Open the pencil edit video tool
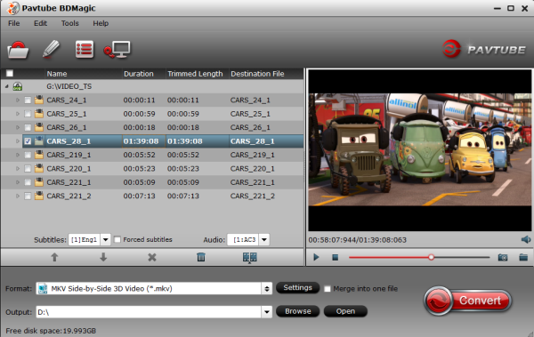534x337 pixels. tap(51, 50)
